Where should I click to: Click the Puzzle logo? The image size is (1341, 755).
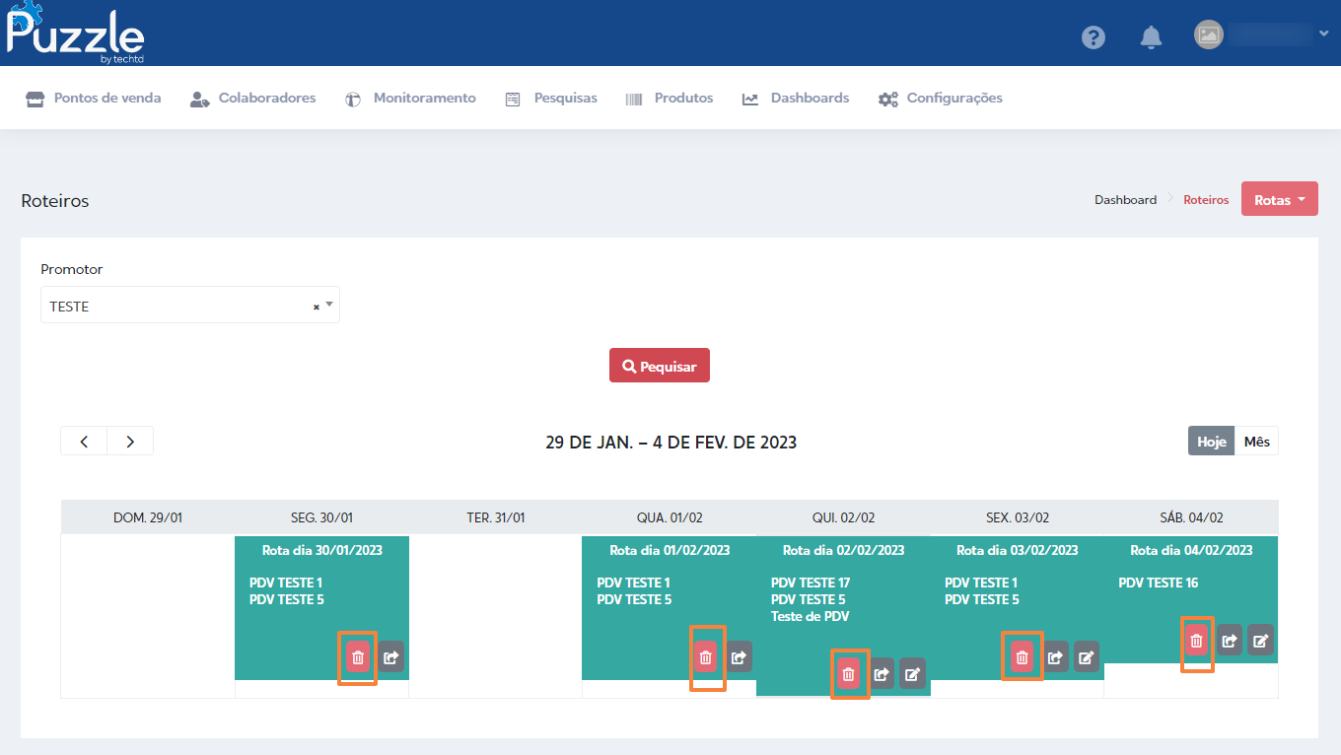click(75, 34)
